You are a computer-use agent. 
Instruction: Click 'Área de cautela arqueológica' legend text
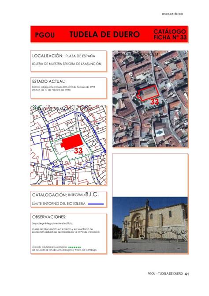coord(49,247)
